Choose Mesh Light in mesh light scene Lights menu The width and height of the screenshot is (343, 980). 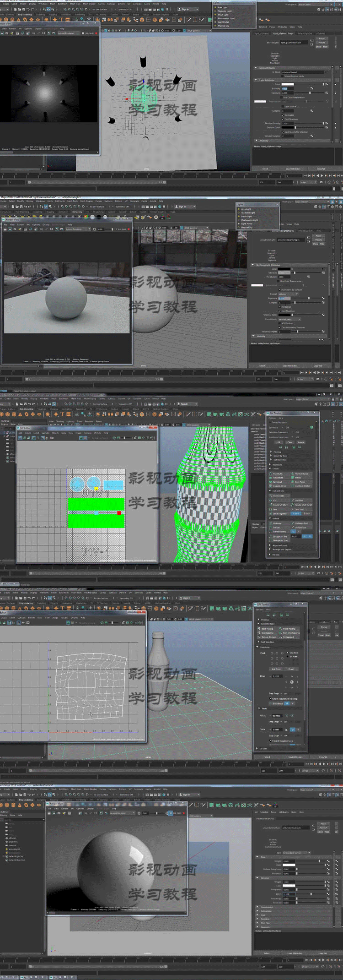[223, 15]
